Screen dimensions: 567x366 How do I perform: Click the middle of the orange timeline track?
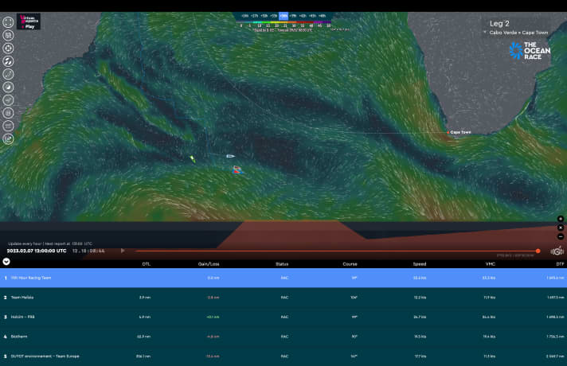(x=336, y=251)
